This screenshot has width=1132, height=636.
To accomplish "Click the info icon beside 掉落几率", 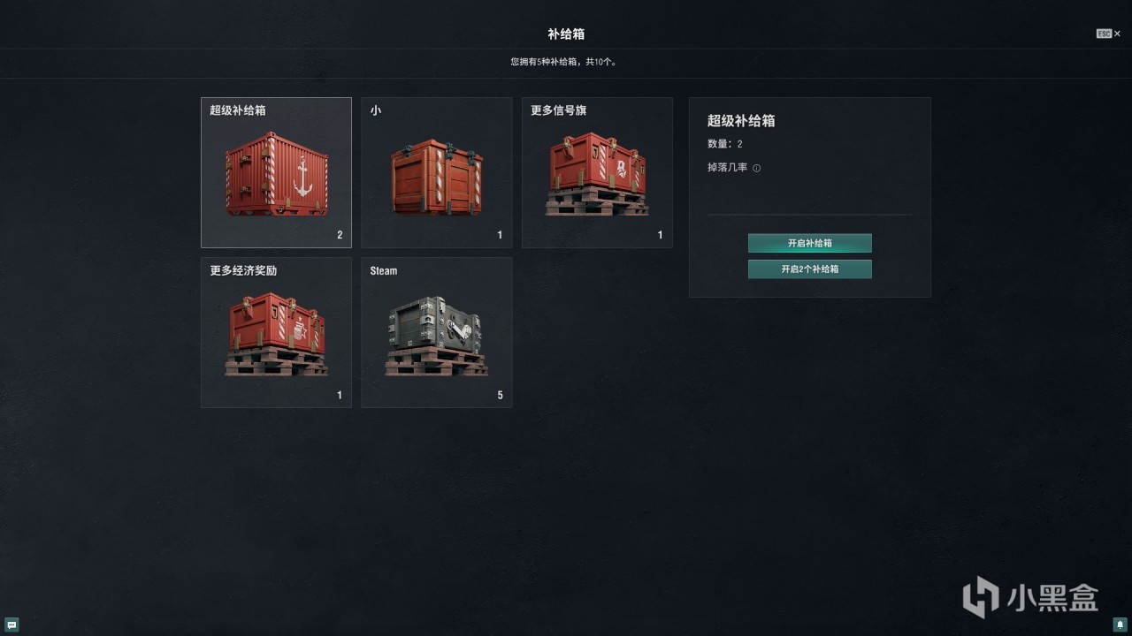I will tap(756, 168).
